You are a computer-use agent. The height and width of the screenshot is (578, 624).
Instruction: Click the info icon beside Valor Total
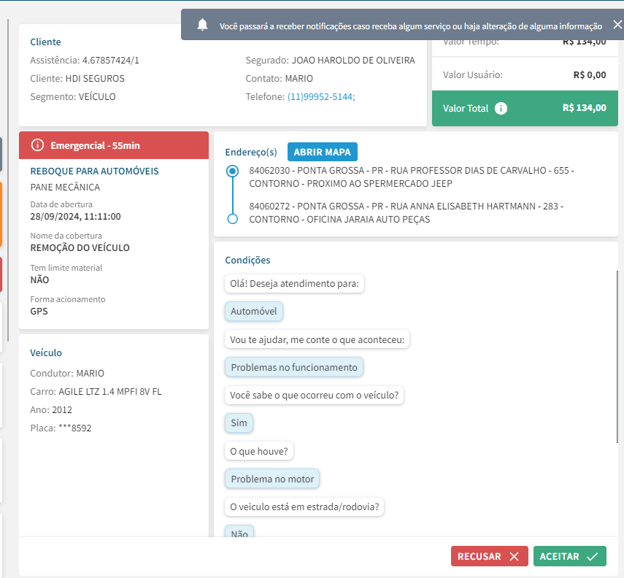pyautogui.click(x=501, y=108)
